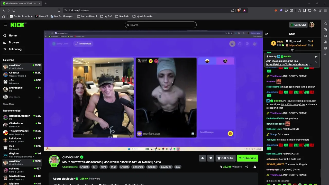Expand the pinned Stake.us message
The image size is (329, 185).
[x=316, y=62]
